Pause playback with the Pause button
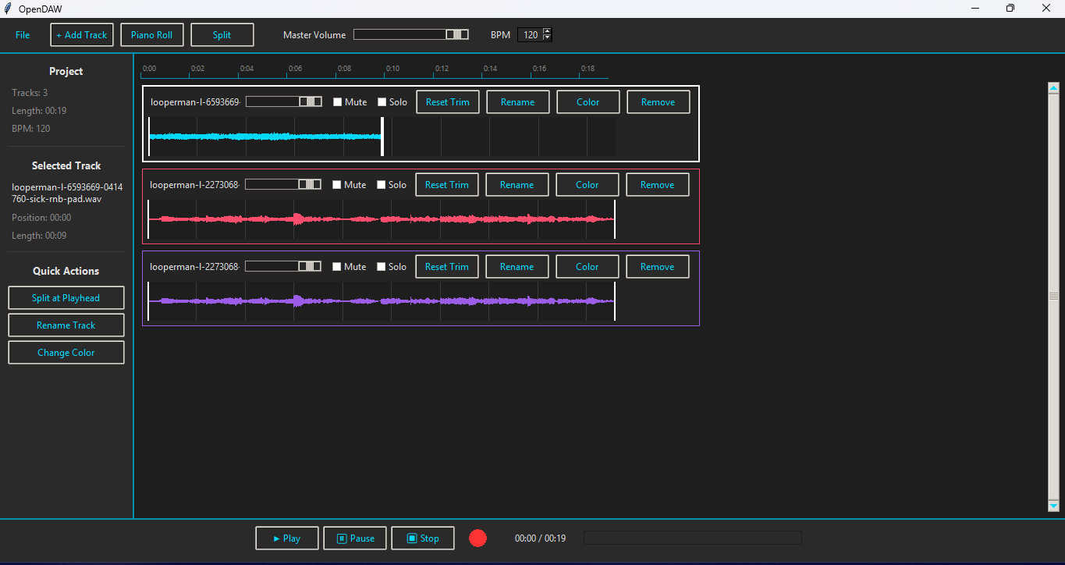Viewport: 1065px width, 565px height. coord(355,538)
